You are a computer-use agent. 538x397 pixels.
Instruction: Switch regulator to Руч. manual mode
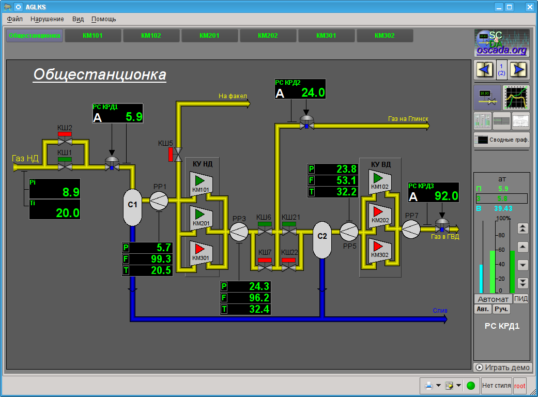coord(501,309)
